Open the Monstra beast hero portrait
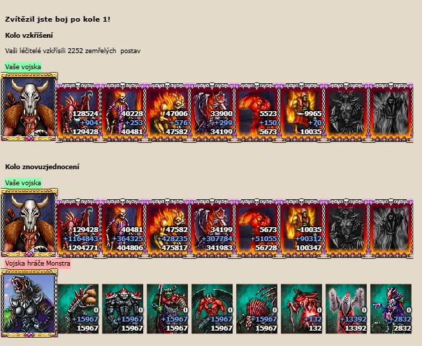The width and height of the screenshot is (422, 346). (29, 303)
